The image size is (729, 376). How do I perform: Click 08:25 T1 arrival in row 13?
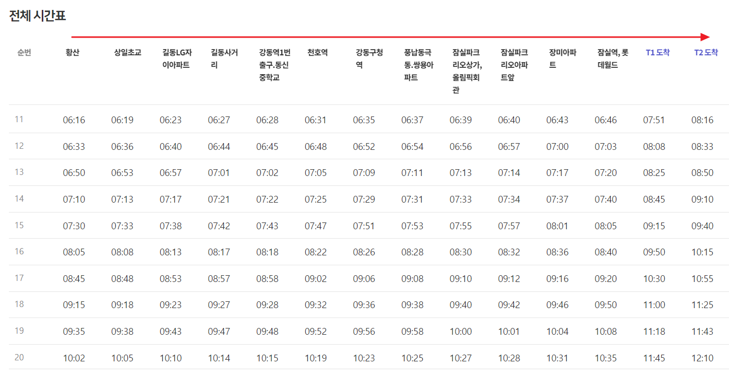tap(654, 173)
